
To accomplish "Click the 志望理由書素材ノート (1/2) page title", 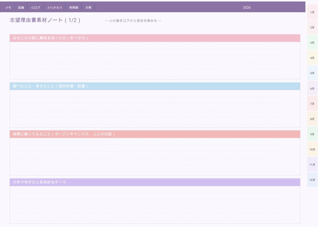I will point(45,20).
